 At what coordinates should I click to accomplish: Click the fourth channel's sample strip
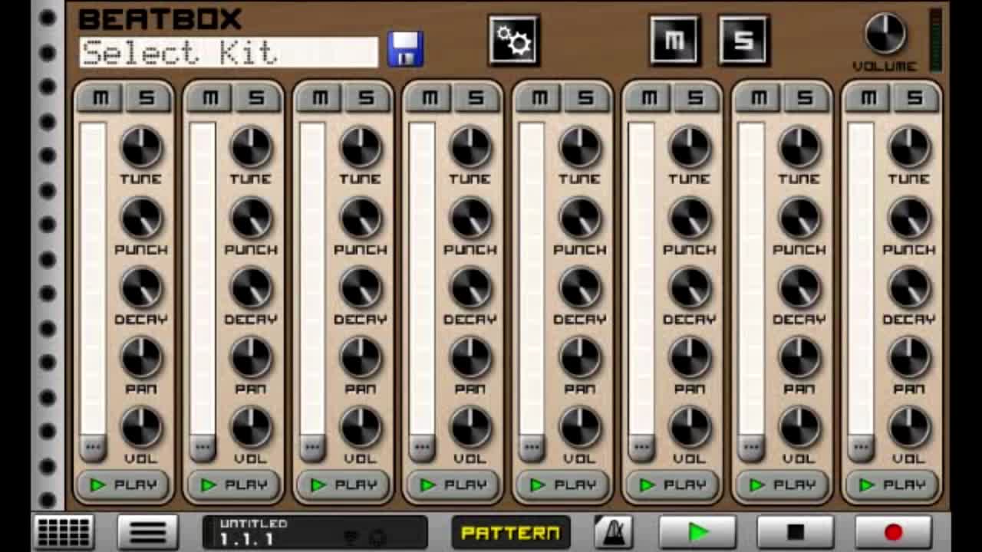coord(422,279)
